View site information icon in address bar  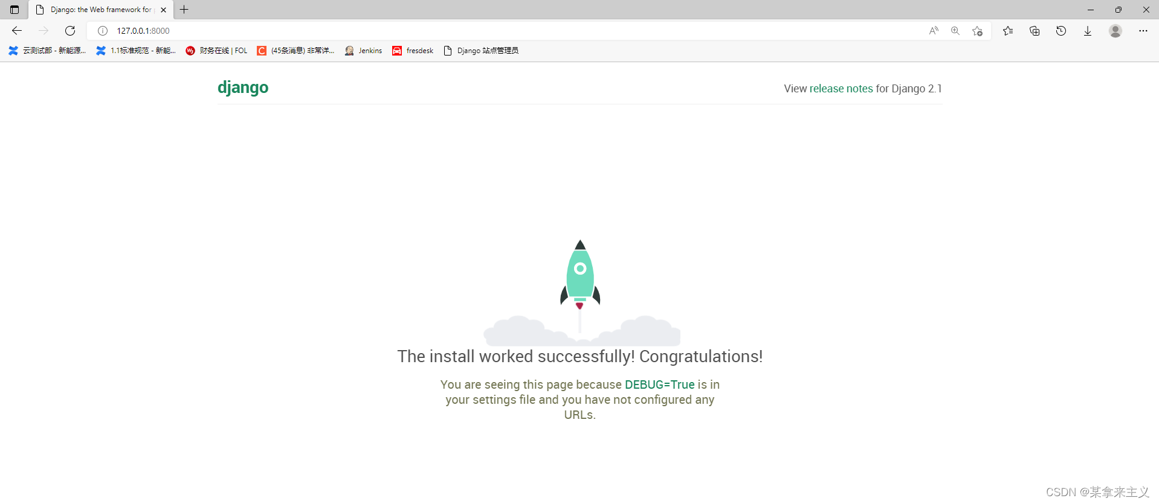click(x=103, y=31)
